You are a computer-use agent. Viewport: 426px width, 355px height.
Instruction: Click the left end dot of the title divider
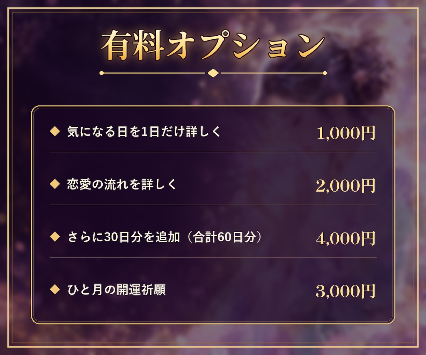click(102, 73)
